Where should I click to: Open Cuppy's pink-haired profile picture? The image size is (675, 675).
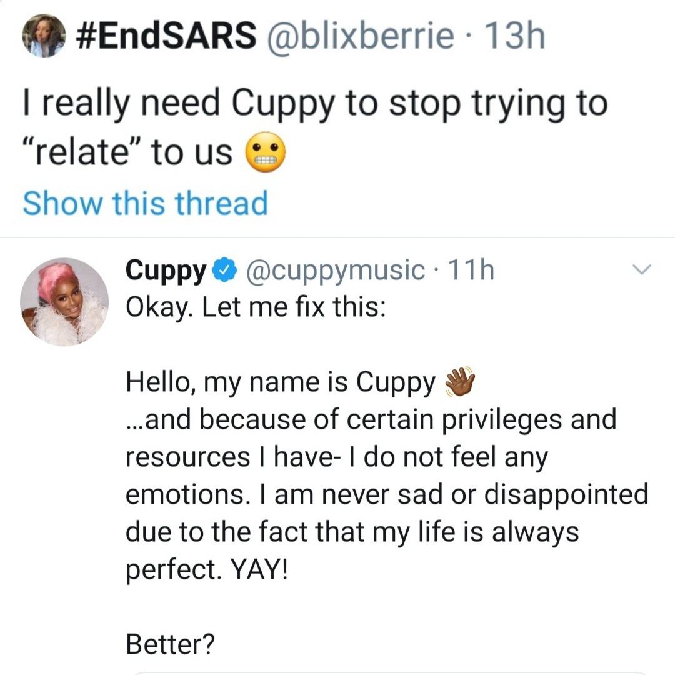click(x=64, y=302)
